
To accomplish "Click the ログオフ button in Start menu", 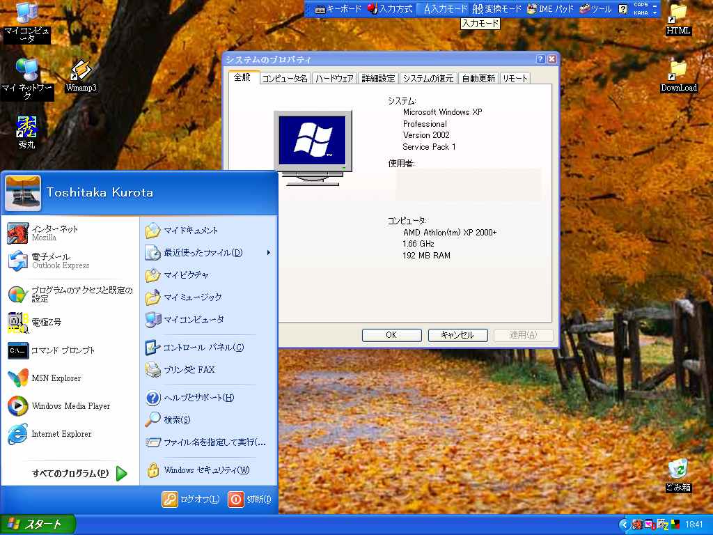I will (x=191, y=499).
